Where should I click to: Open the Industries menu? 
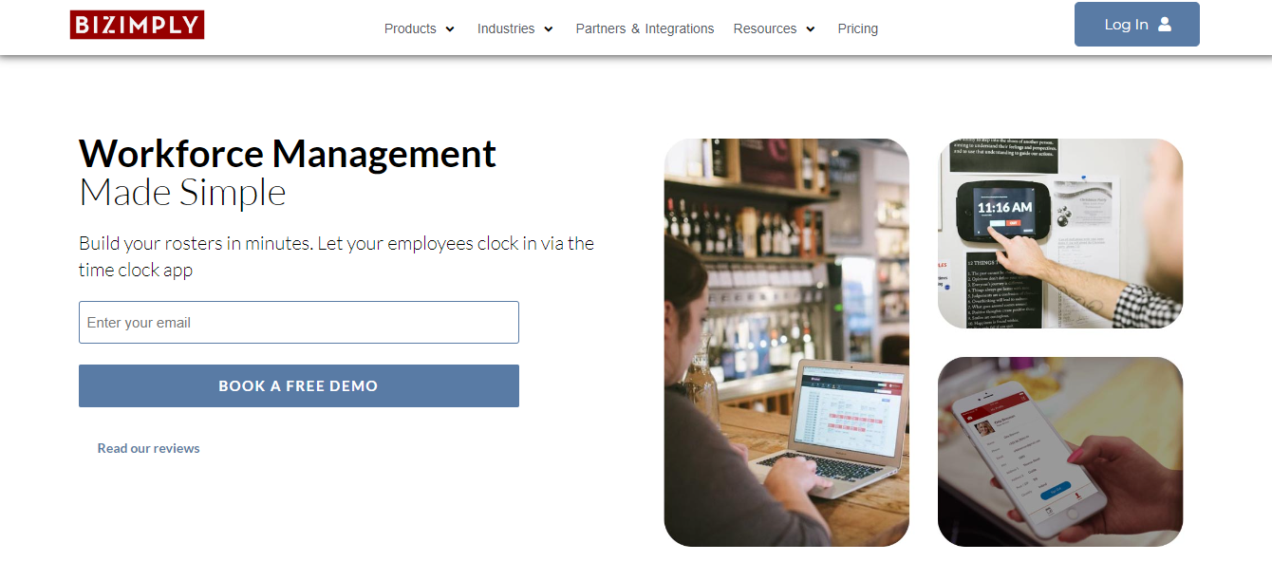(515, 28)
